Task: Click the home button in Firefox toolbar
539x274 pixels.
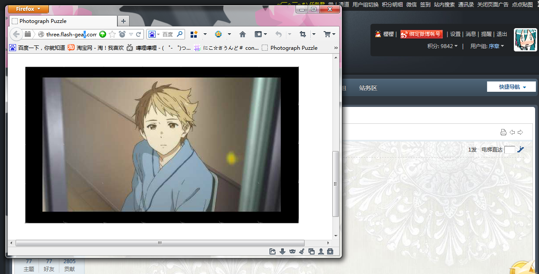Action: (x=243, y=34)
